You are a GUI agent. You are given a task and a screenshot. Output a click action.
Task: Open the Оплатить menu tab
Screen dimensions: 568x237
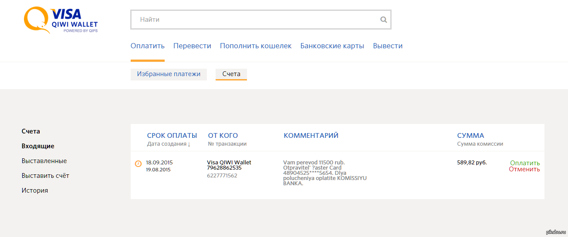[148, 46]
